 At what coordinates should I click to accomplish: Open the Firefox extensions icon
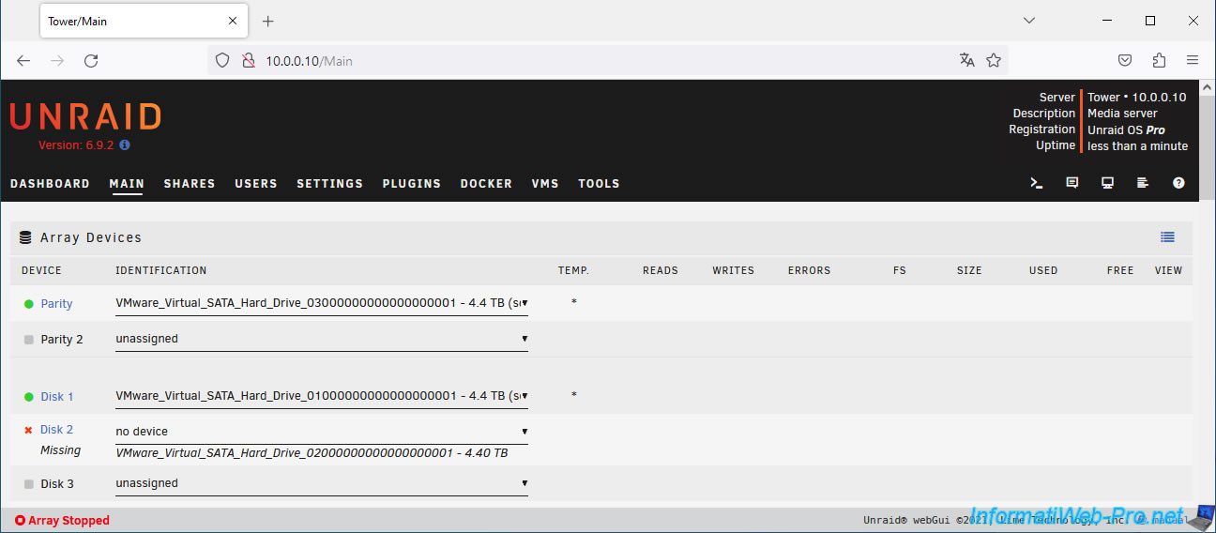(x=1159, y=61)
